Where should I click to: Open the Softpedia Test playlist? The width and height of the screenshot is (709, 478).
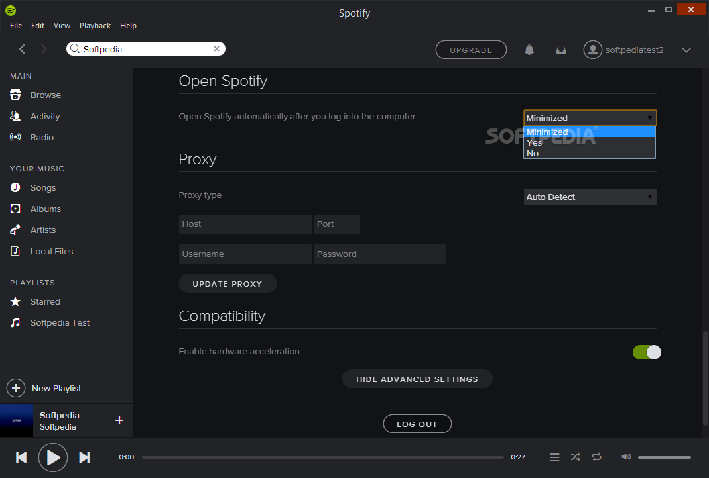click(x=60, y=322)
